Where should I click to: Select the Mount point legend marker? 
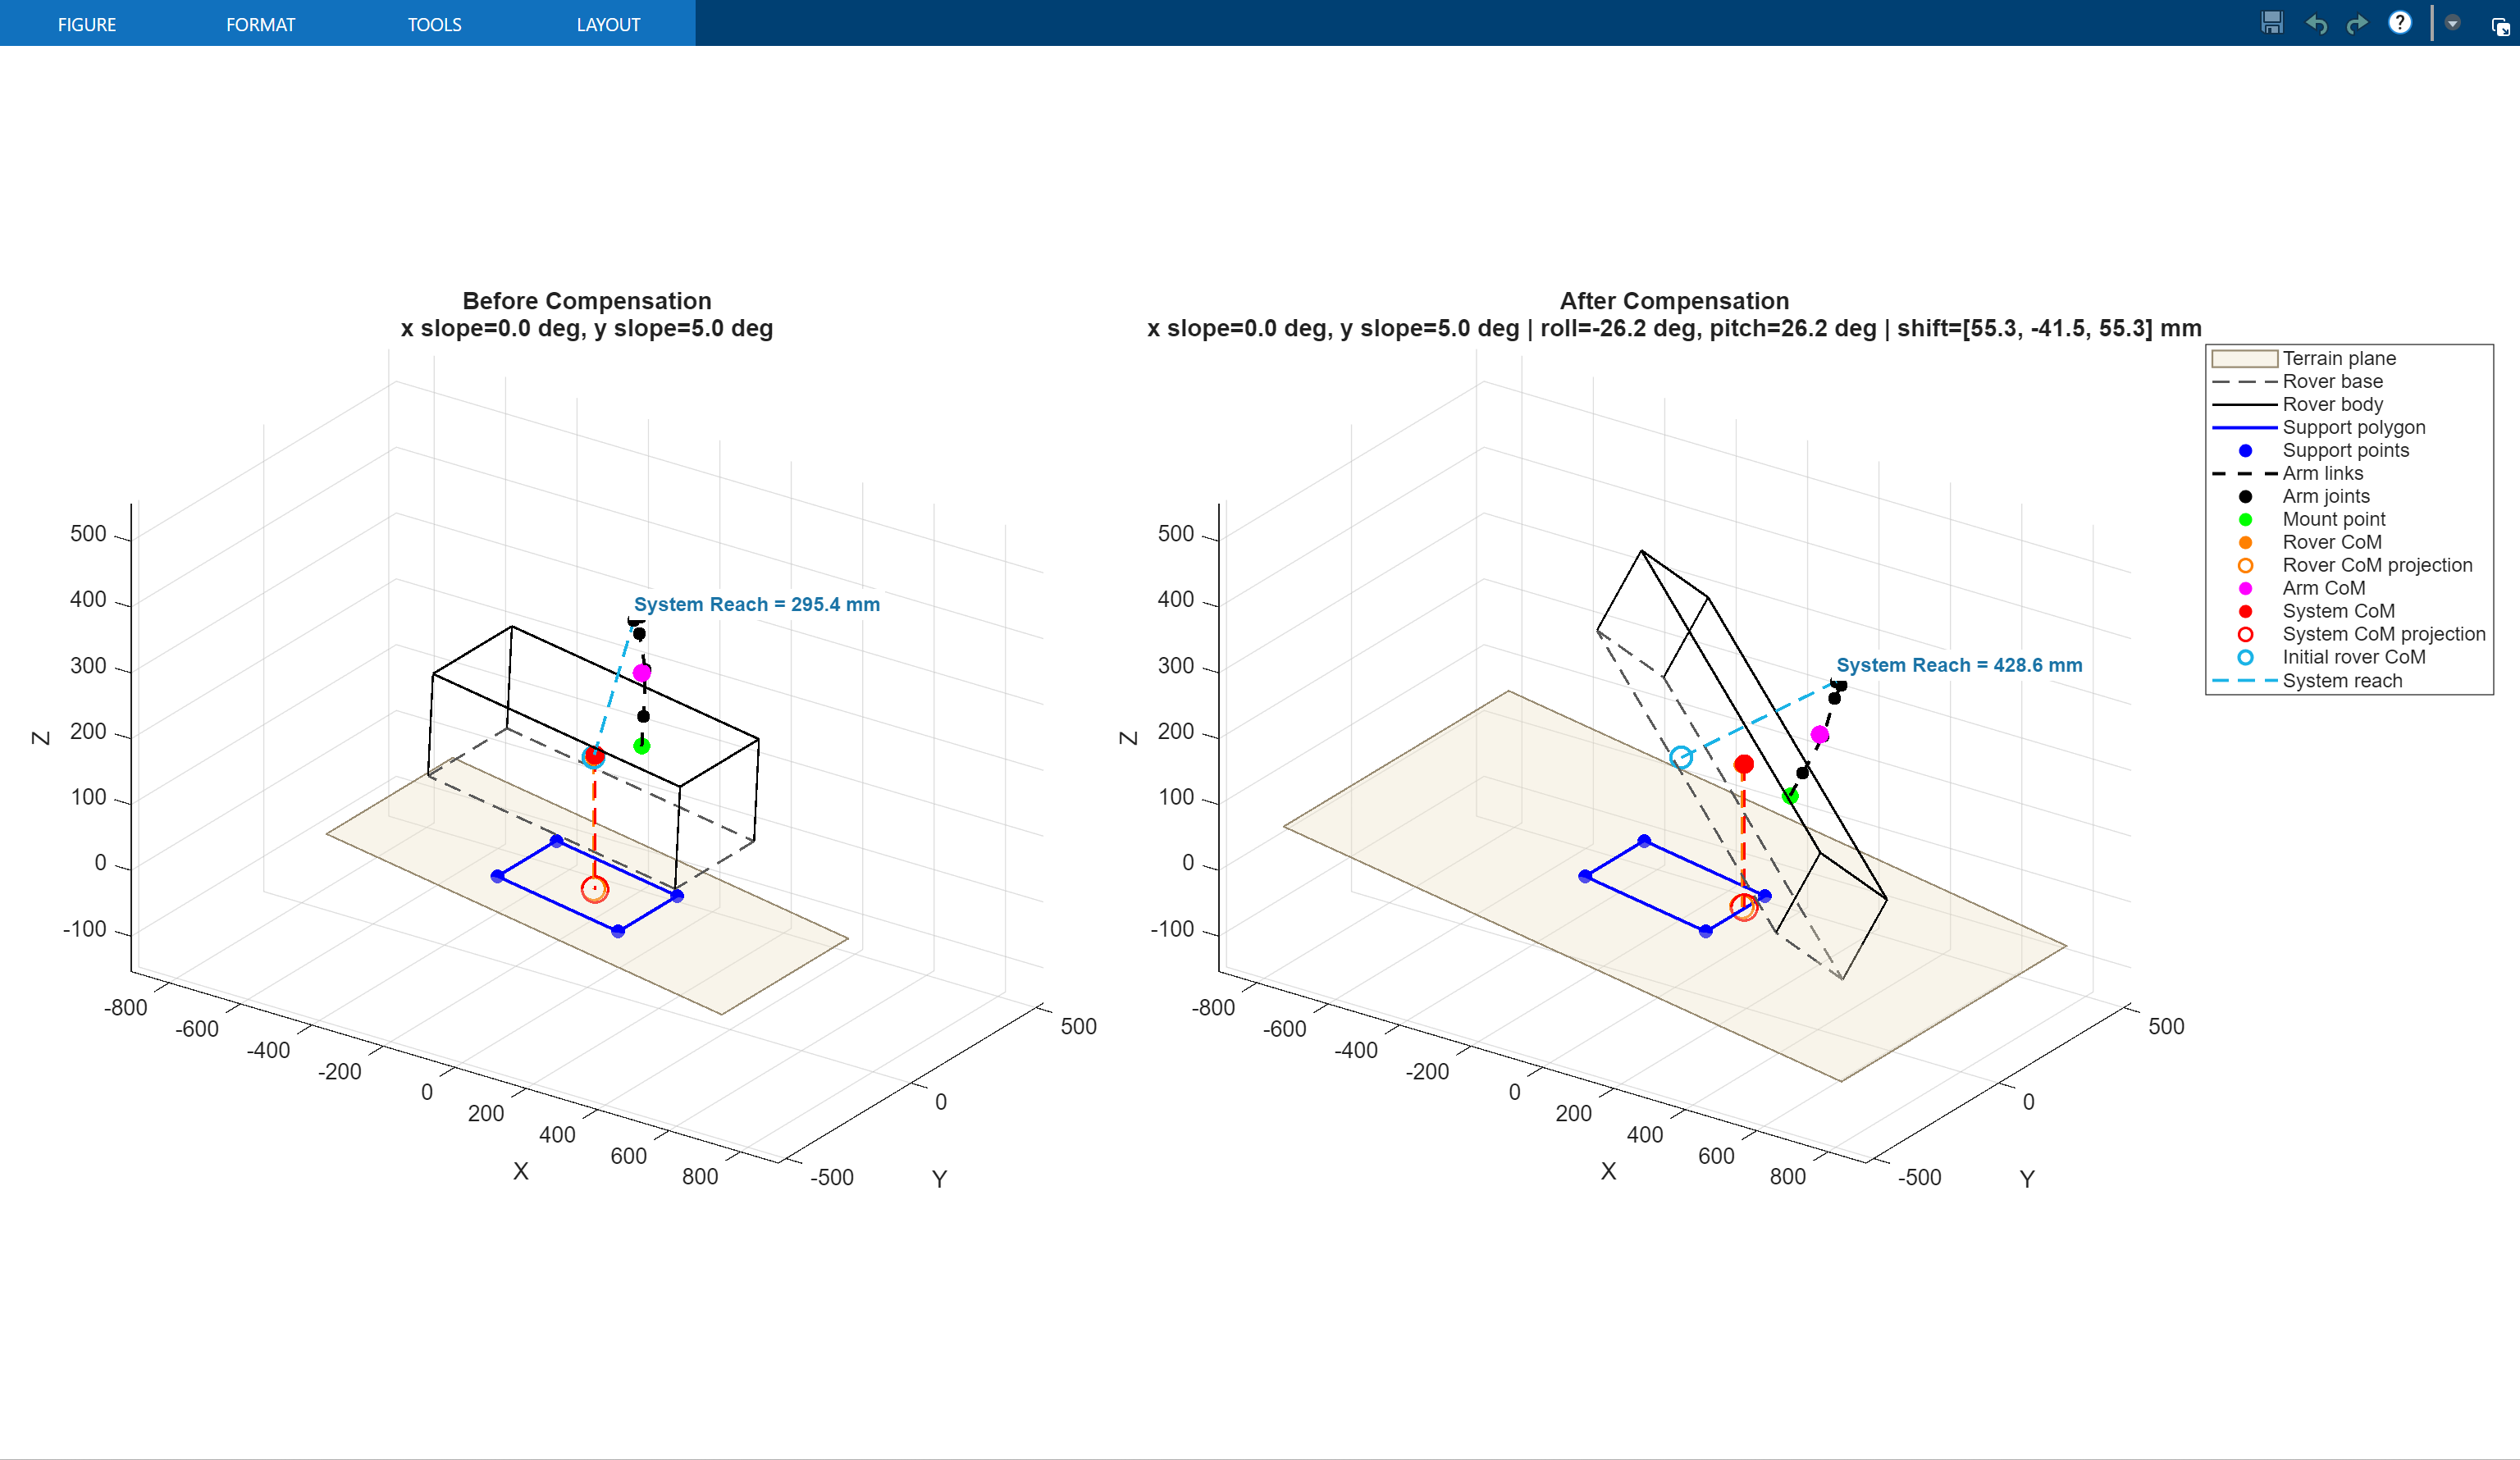point(2246,519)
